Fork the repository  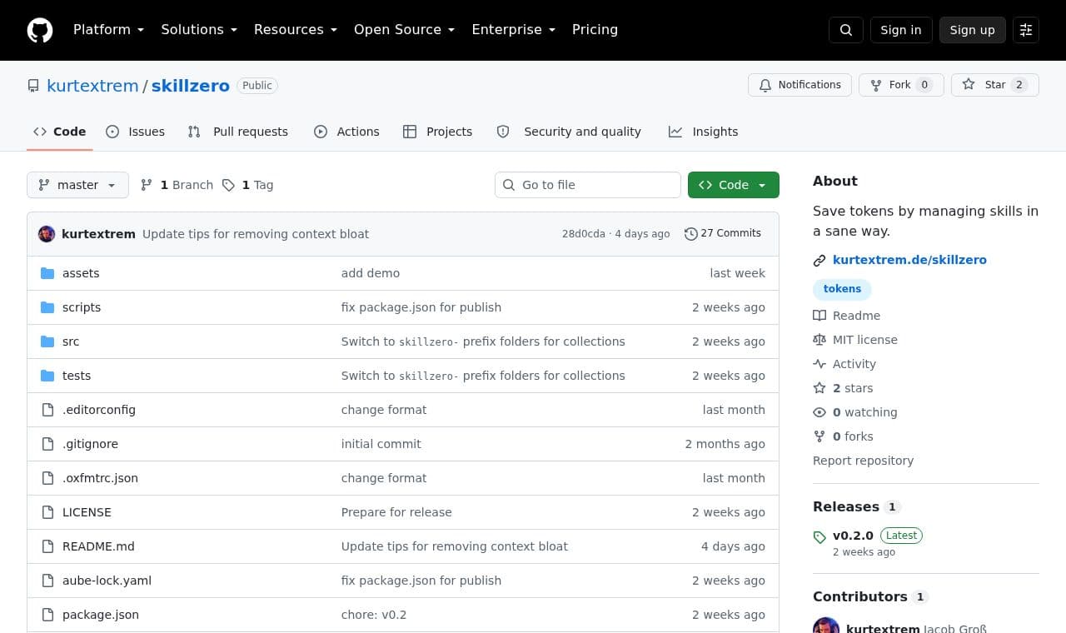[901, 85]
